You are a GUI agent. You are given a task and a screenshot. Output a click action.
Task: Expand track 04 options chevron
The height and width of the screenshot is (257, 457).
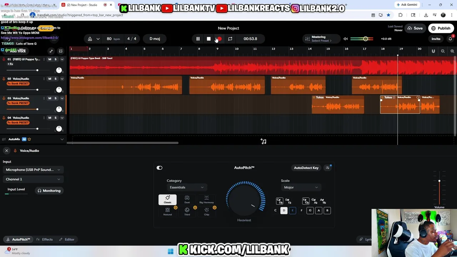point(62,118)
